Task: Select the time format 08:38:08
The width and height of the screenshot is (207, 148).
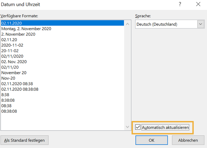Action: 62,111
